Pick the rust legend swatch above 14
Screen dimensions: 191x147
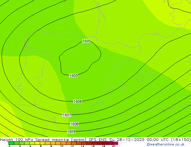coord(84,143)
